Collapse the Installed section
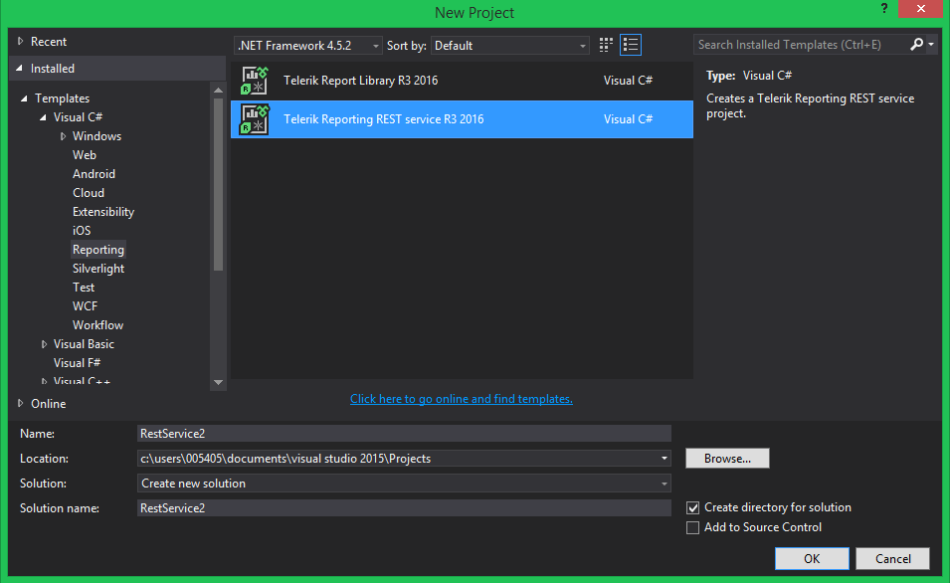Image resolution: width=950 pixels, height=583 pixels. click(x=19, y=69)
